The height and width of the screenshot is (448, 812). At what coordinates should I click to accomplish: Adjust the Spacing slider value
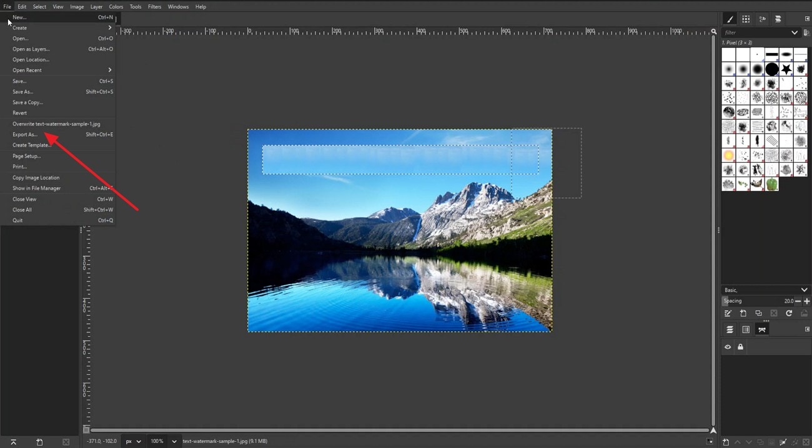pyautogui.click(x=756, y=301)
